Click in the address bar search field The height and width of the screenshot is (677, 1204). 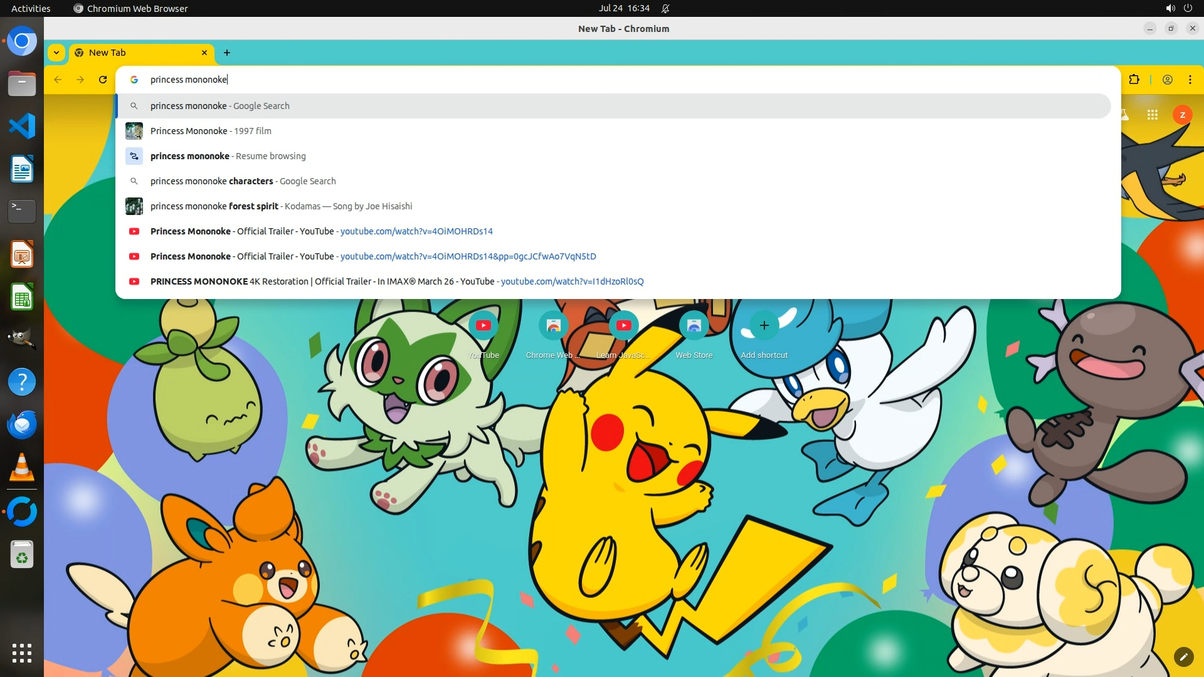502,80
